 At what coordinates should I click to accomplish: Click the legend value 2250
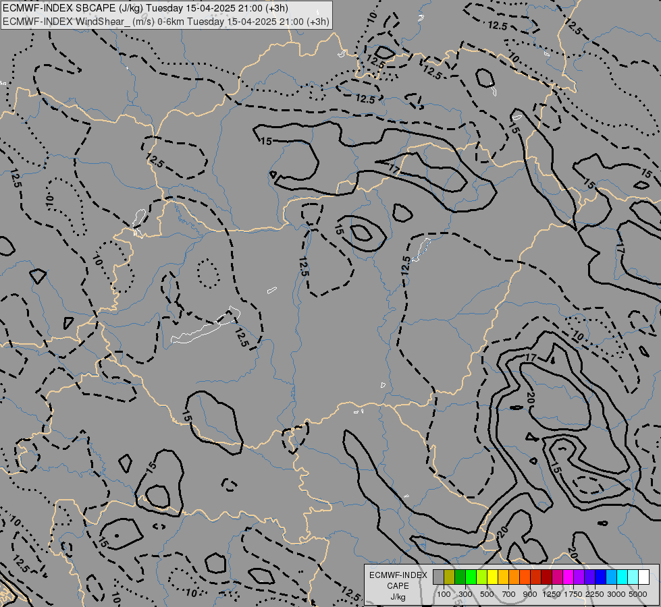(x=595, y=594)
